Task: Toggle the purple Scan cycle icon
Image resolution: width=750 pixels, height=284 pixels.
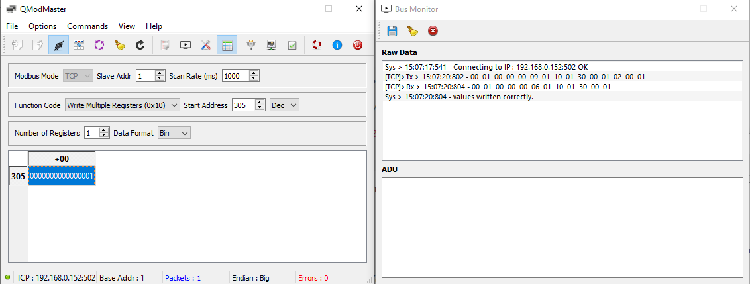Action: [x=99, y=45]
